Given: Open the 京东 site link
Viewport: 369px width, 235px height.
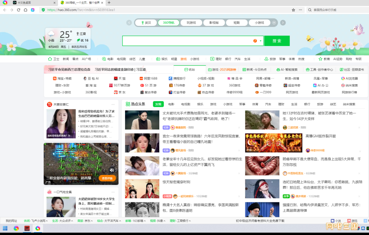Looking at the screenshot, I should [120, 92].
